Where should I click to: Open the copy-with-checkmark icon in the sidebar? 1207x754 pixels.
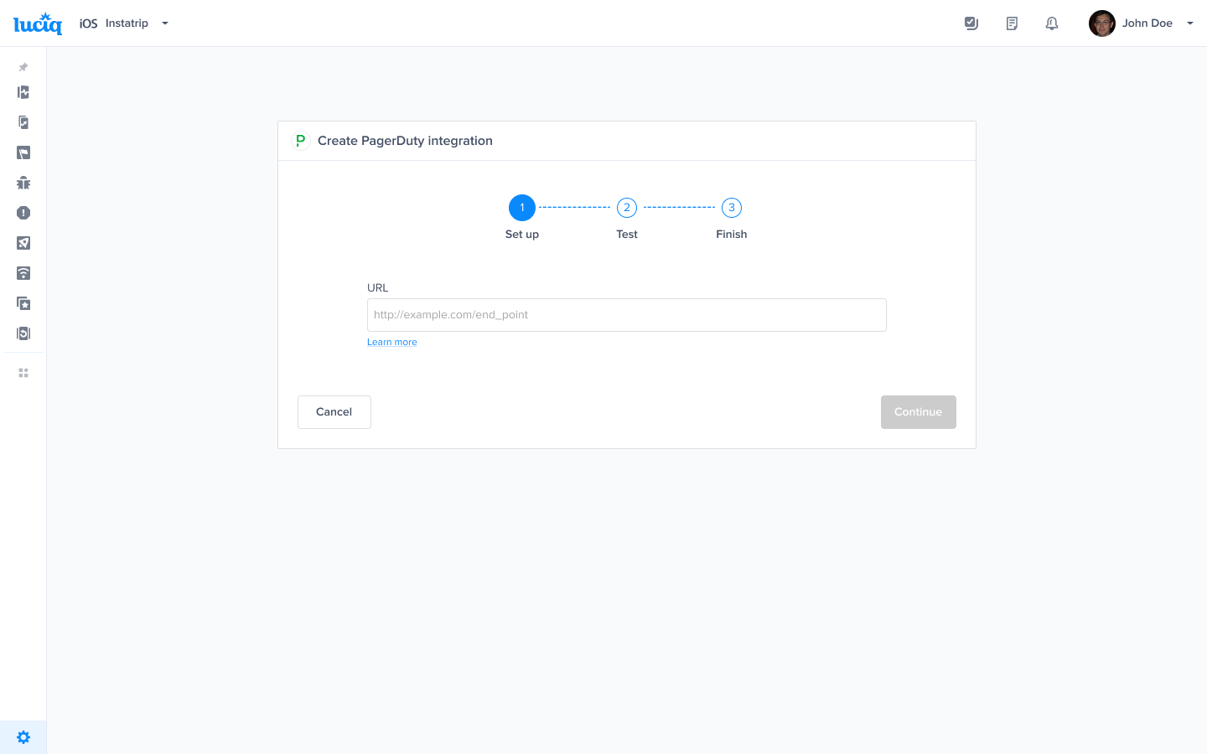click(23, 122)
